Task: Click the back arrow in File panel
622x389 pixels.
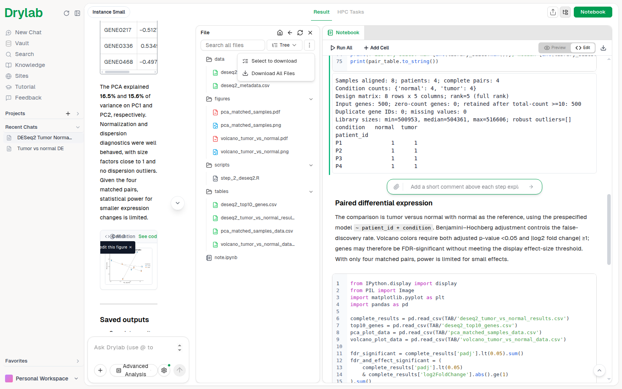Action: coord(290,33)
